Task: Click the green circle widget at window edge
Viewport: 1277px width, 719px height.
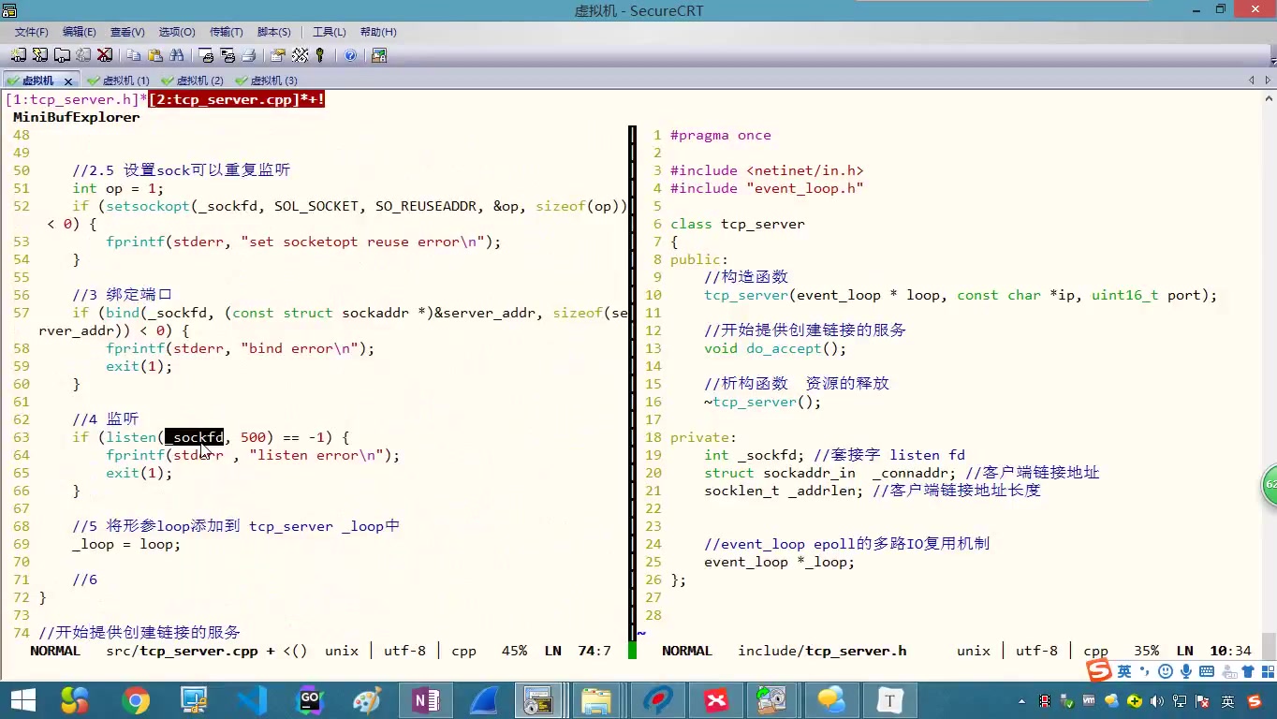Action: point(1270,485)
